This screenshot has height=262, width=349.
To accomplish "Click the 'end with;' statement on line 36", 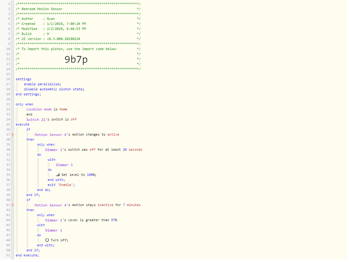I will pos(56,180).
